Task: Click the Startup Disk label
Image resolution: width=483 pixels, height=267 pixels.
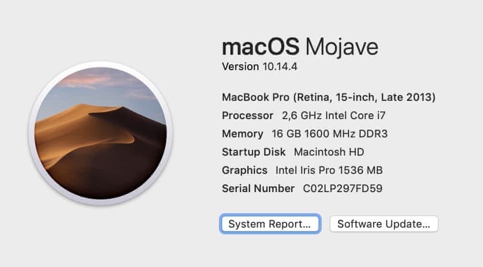Action: (x=254, y=152)
